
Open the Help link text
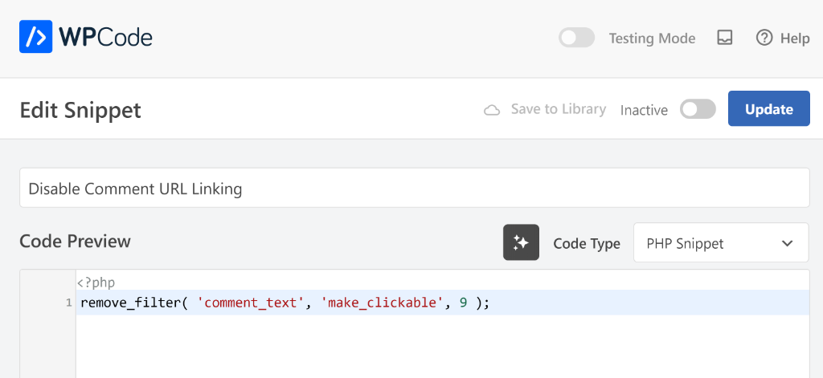tap(795, 39)
